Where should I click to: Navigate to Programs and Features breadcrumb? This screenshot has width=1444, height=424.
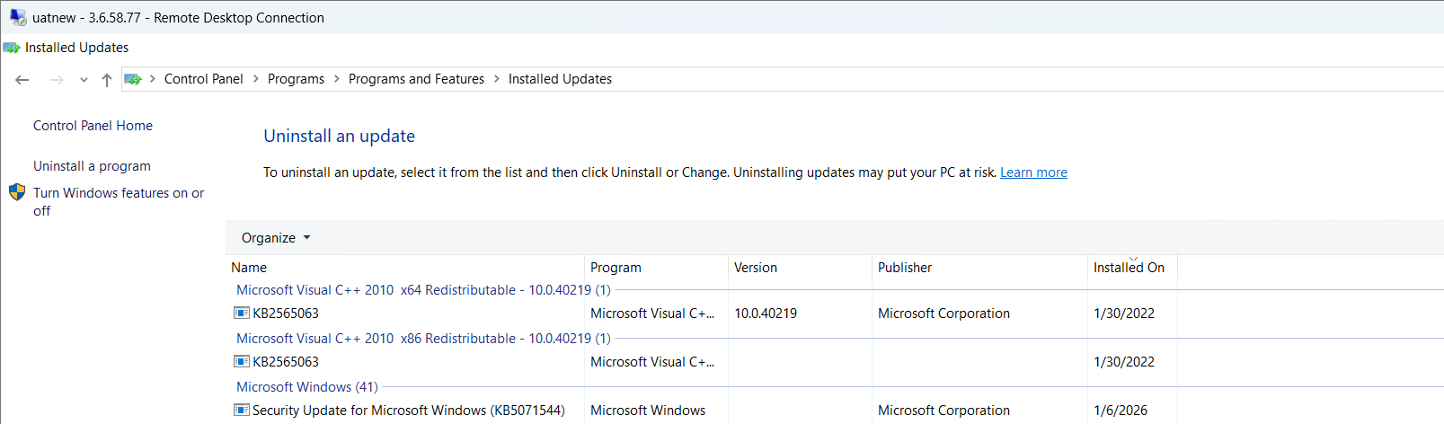416,79
